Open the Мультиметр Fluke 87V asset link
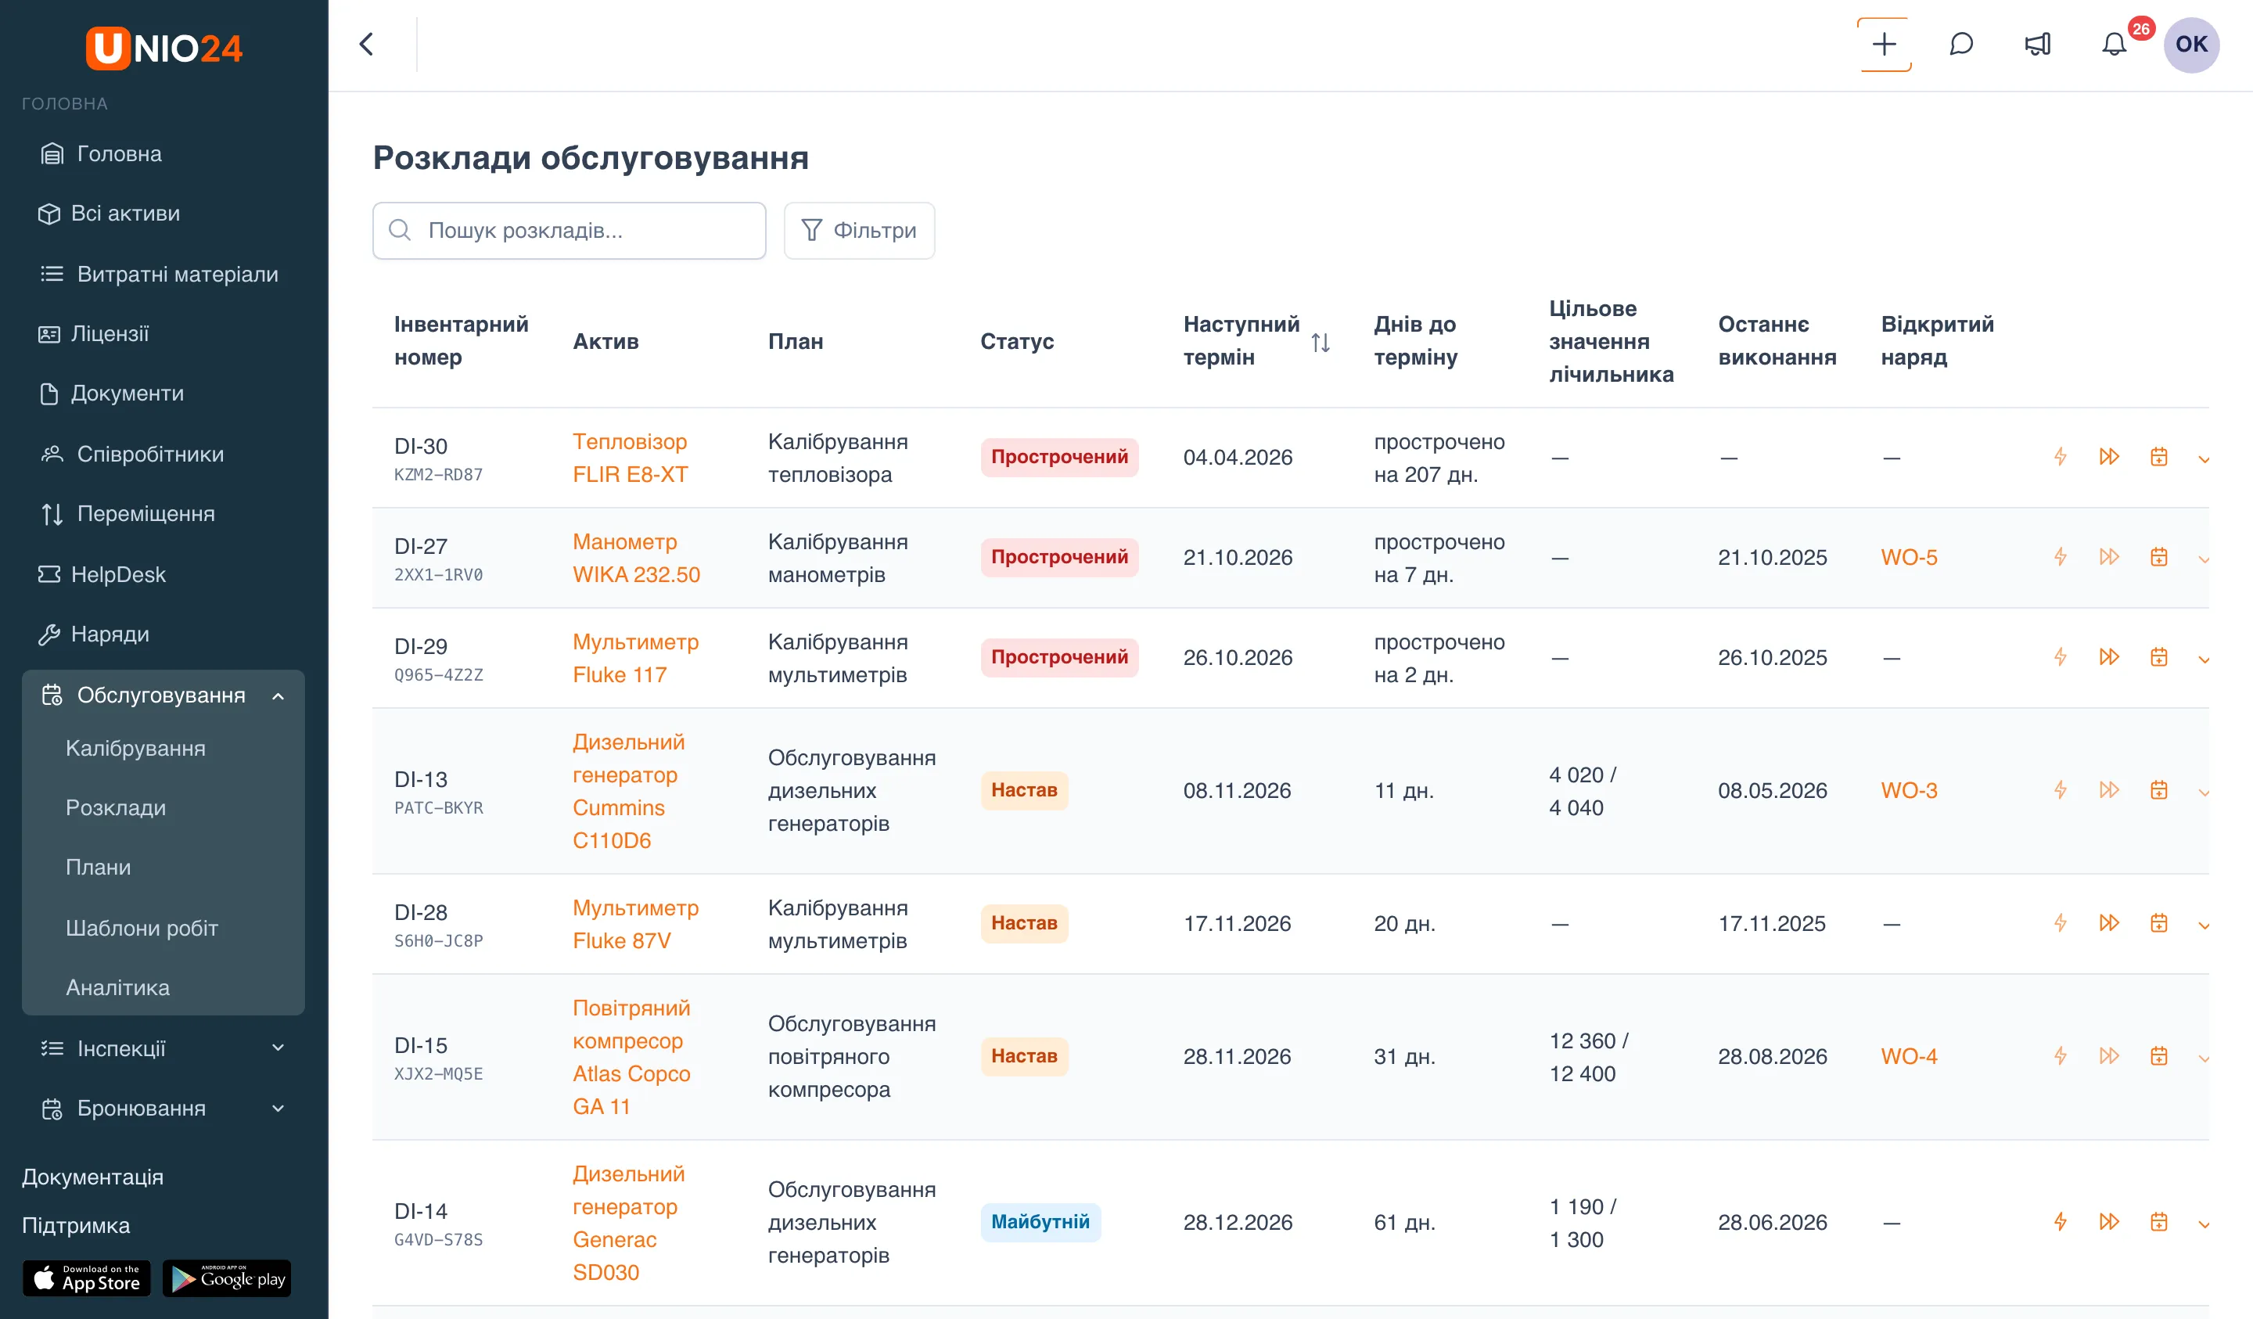Screen dimensions: 2253x1319 click(x=636, y=924)
